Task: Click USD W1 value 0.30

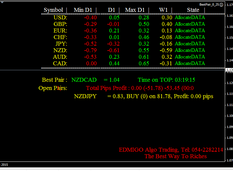Action: coord(167,17)
